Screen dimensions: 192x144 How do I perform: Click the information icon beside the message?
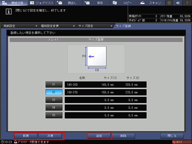click(9, 12)
